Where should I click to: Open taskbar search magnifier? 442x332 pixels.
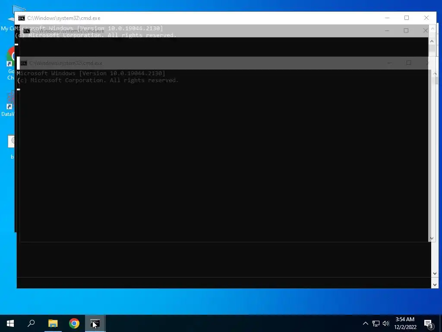[31, 323]
